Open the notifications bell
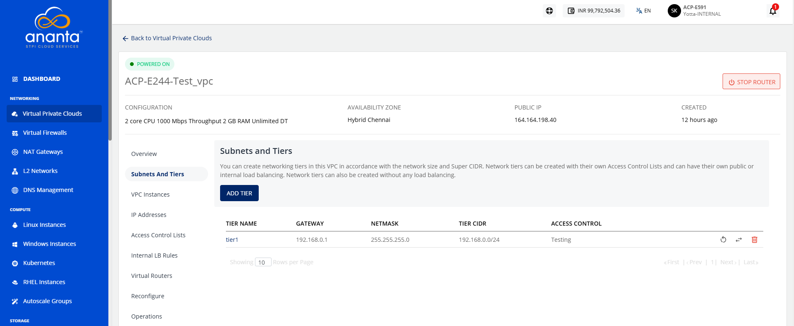 click(x=773, y=11)
